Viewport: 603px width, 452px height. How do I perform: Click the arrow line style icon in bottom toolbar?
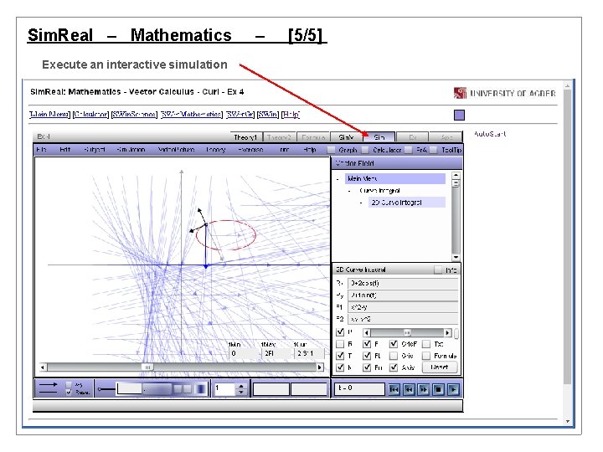[48, 384]
